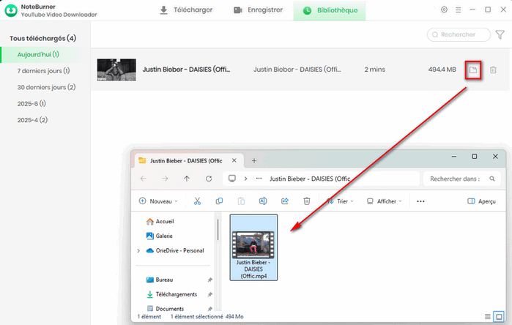Click the PC monitor icon in address bar
Screen dimensions: 512x325
232,179
